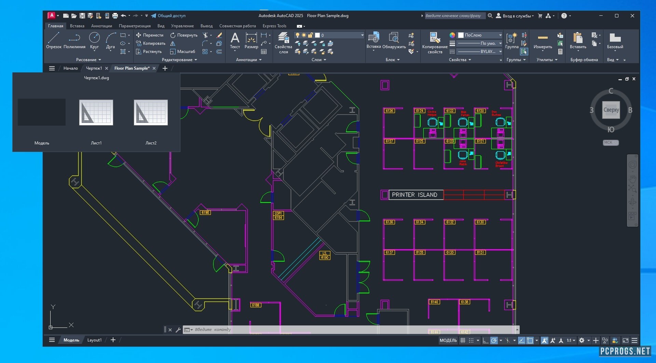Toggle ortho mode in status bar

tap(486, 340)
